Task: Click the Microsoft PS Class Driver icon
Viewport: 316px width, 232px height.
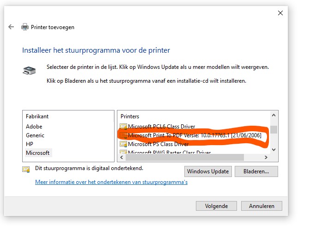Action: point(123,144)
